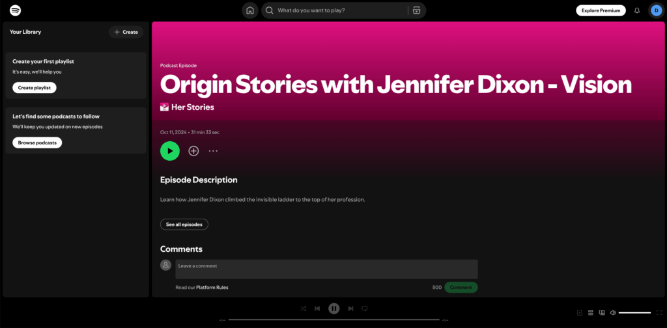Open the episode's three-dot more options

(213, 151)
